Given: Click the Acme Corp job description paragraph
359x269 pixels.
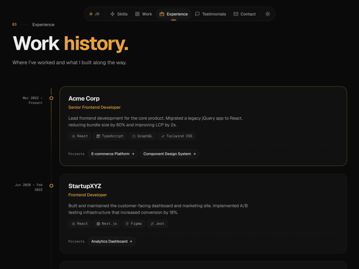Looking at the screenshot, I should (155, 122).
